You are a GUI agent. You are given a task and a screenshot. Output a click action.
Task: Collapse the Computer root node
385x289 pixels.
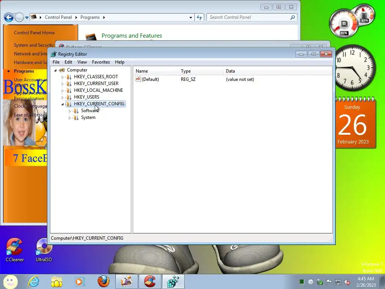click(x=55, y=70)
